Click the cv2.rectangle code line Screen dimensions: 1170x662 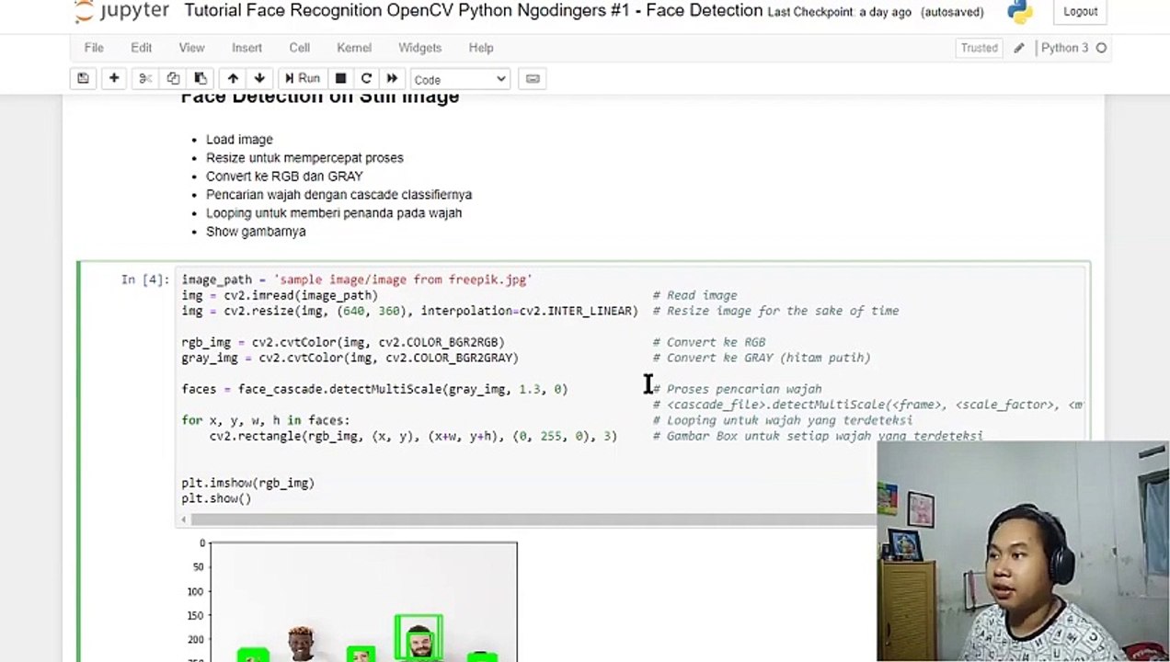coord(413,436)
